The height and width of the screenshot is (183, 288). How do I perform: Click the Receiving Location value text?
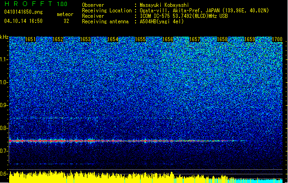pos(204,11)
